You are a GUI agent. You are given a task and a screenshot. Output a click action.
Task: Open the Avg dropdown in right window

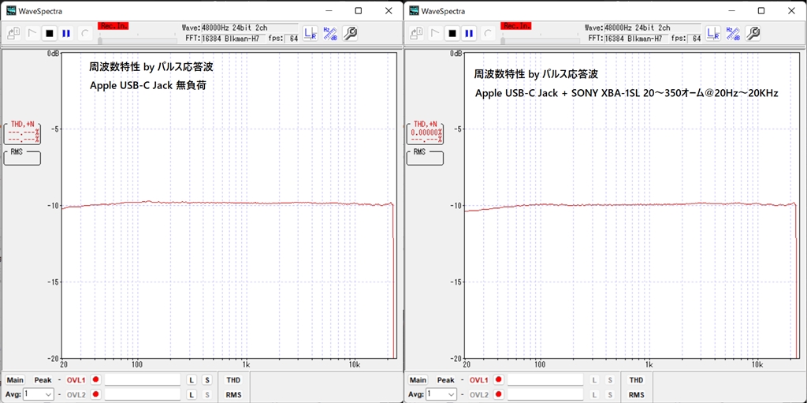[x=441, y=394]
